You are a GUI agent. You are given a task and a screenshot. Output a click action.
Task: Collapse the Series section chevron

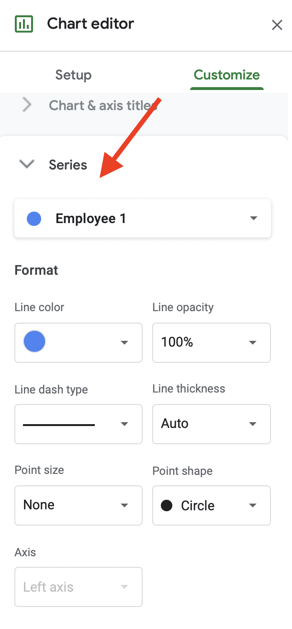pos(27,164)
